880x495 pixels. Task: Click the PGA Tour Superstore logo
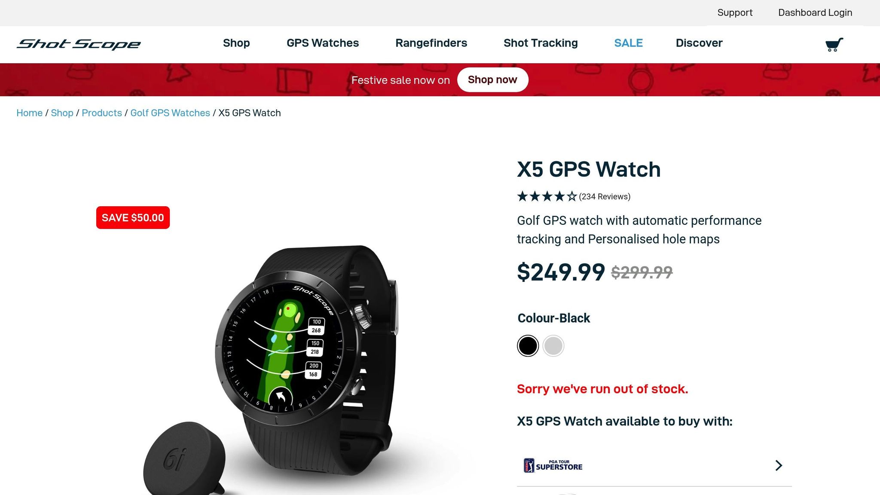click(553, 465)
